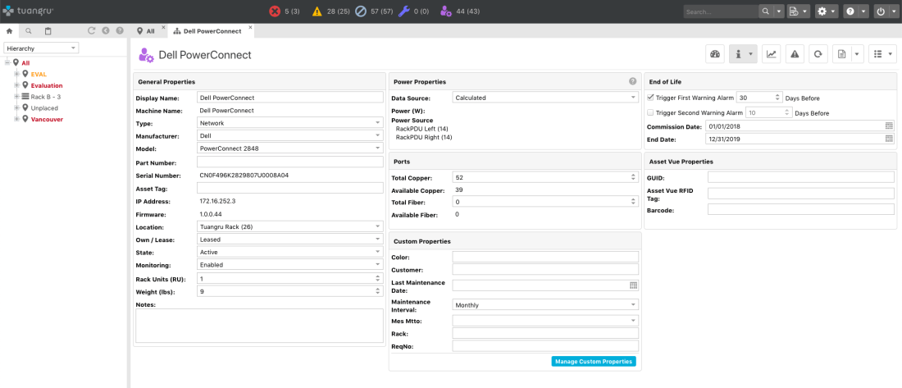The image size is (902, 388).
Task: Open the sidebar search tab
Action: point(29,31)
